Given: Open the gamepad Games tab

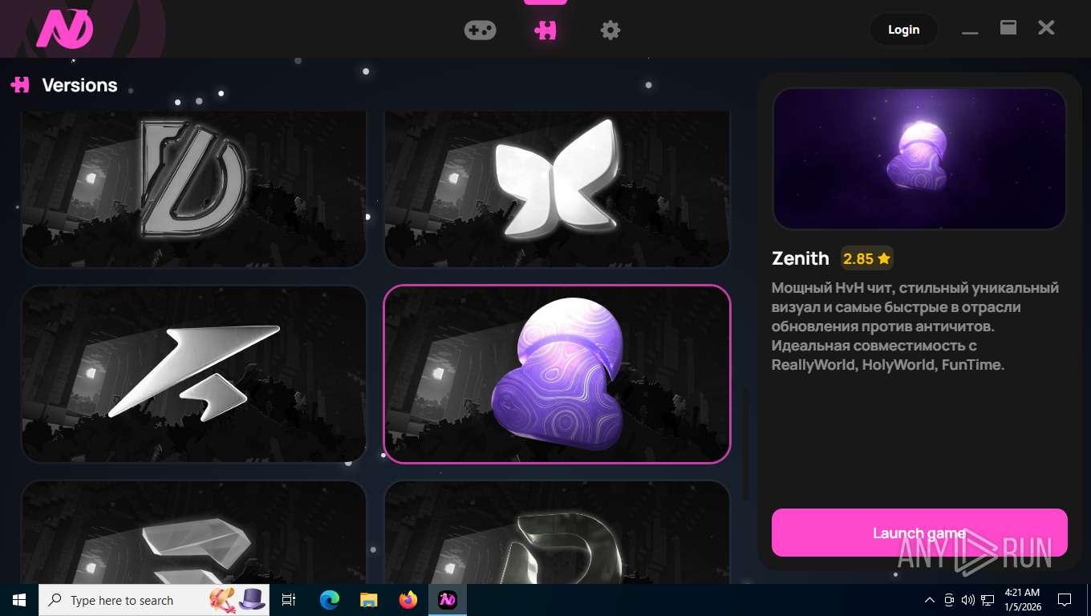Looking at the screenshot, I should pyautogui.click(x=480, y=30).
